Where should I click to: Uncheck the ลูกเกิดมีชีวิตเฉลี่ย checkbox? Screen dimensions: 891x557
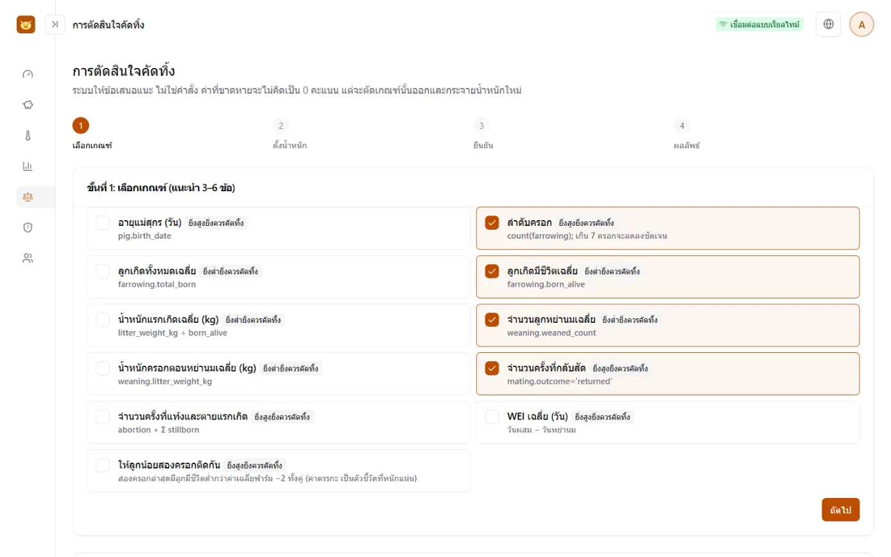pos(492,271)
